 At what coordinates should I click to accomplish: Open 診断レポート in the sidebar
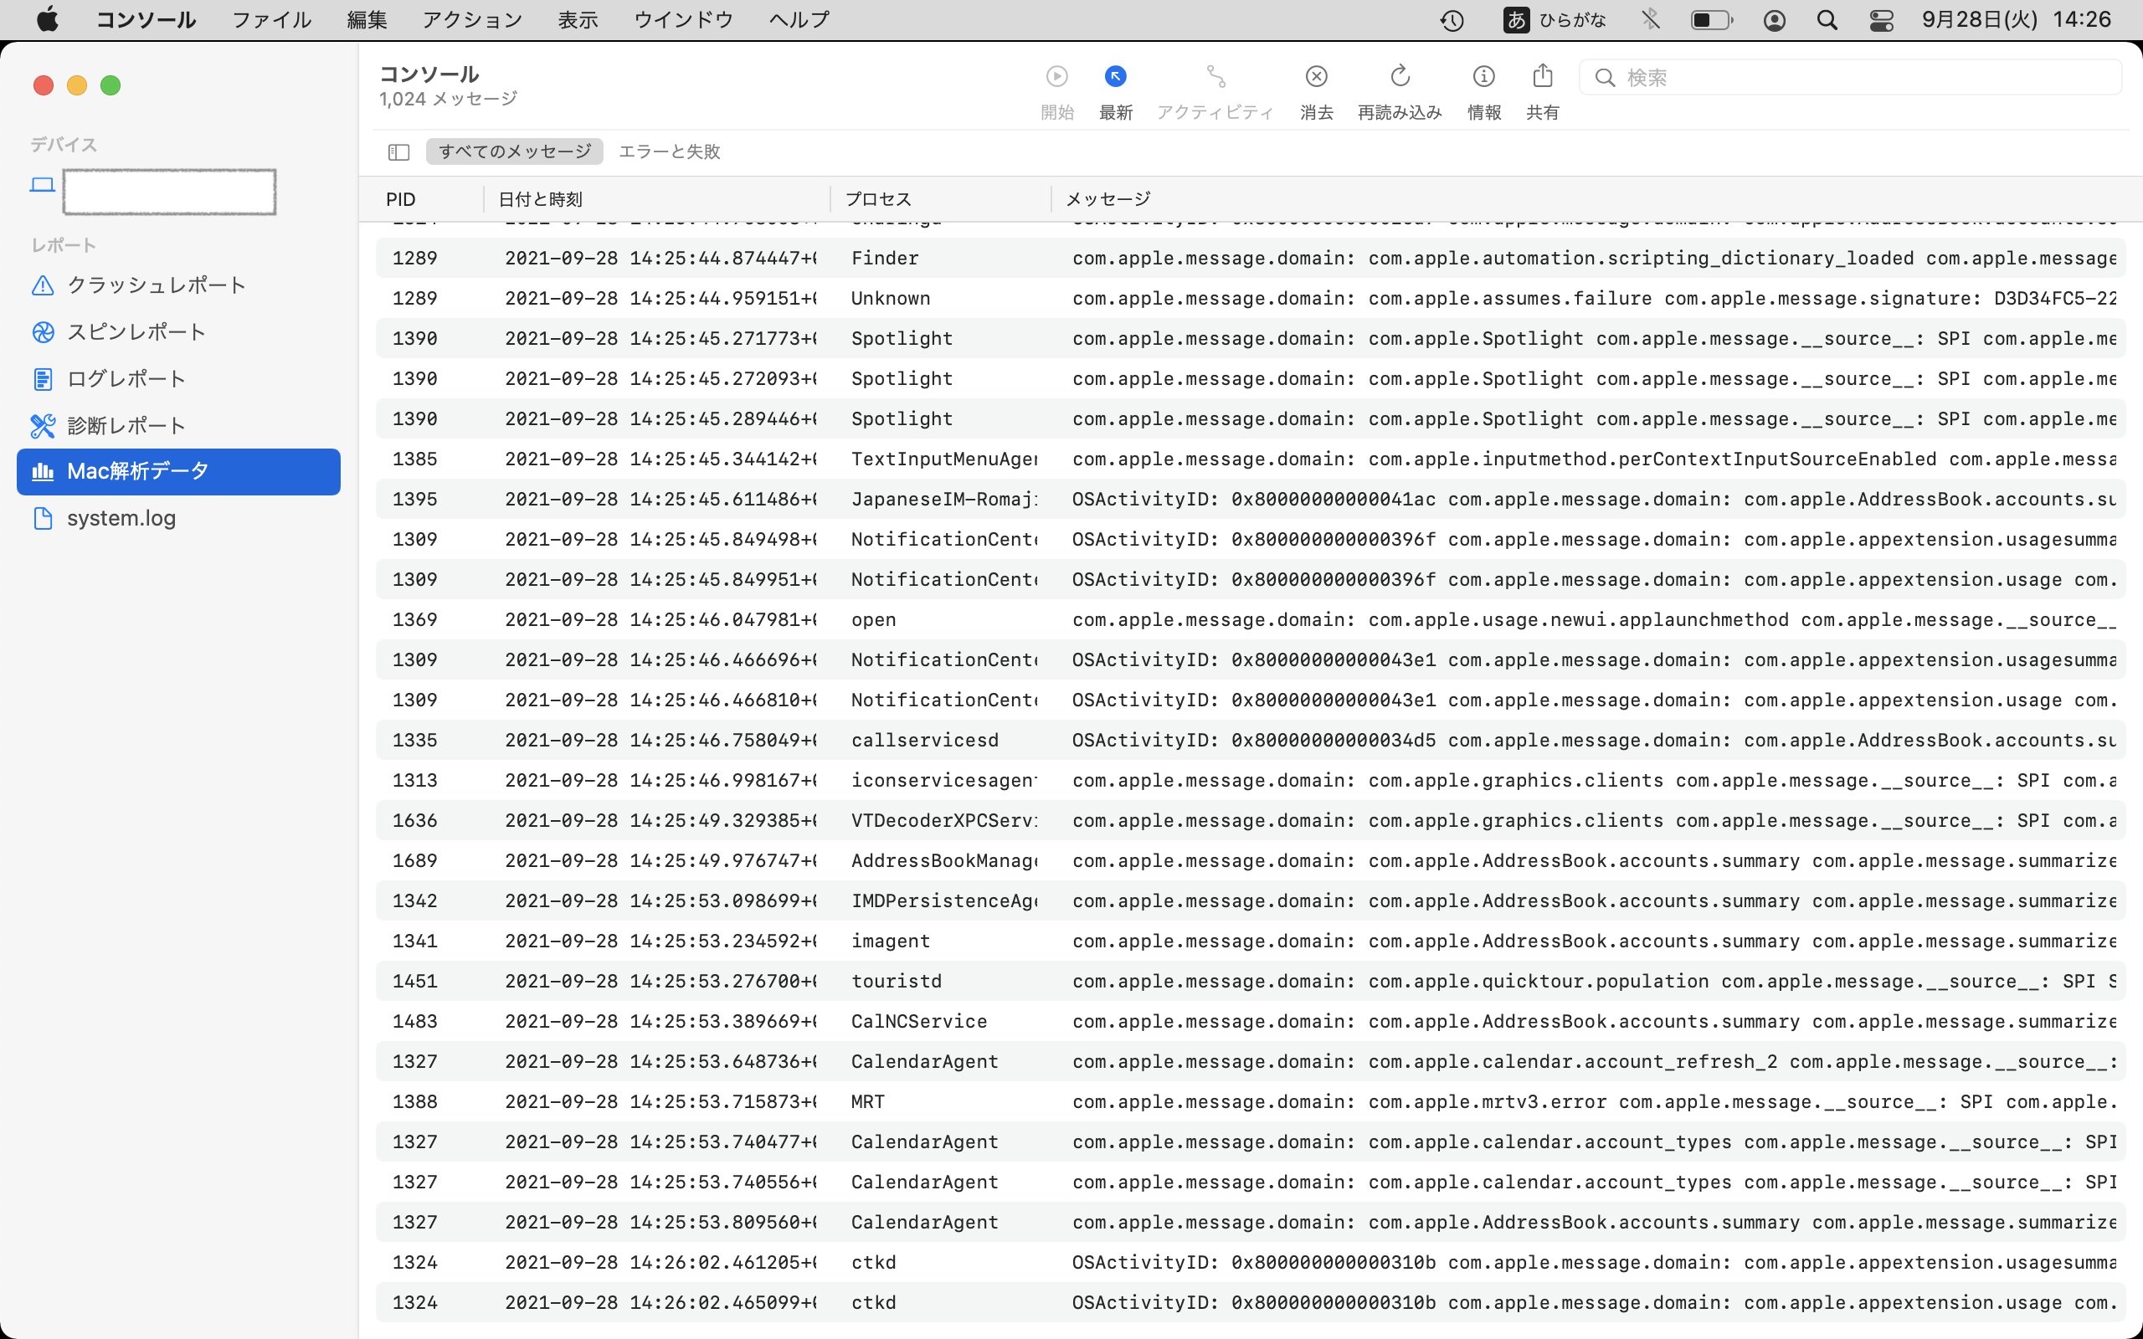126,426
